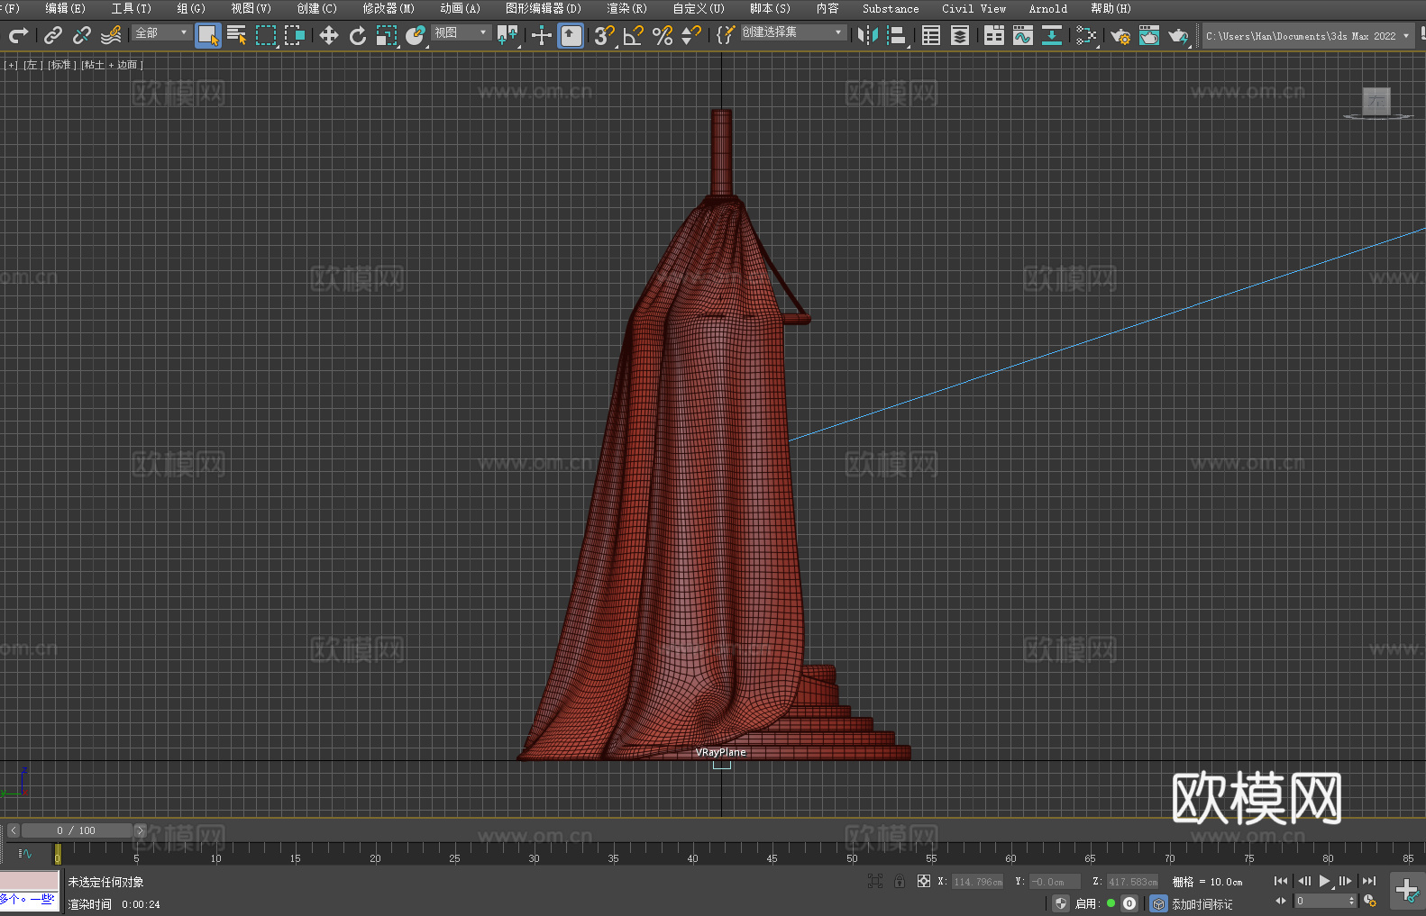Open the 全部 selection filter dropdown
This screenshot has height=916, width=1426.
(x=161, y=32)
